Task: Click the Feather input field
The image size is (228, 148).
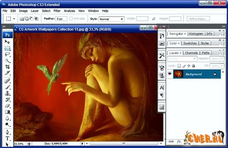Action: (x=61, y=19)
